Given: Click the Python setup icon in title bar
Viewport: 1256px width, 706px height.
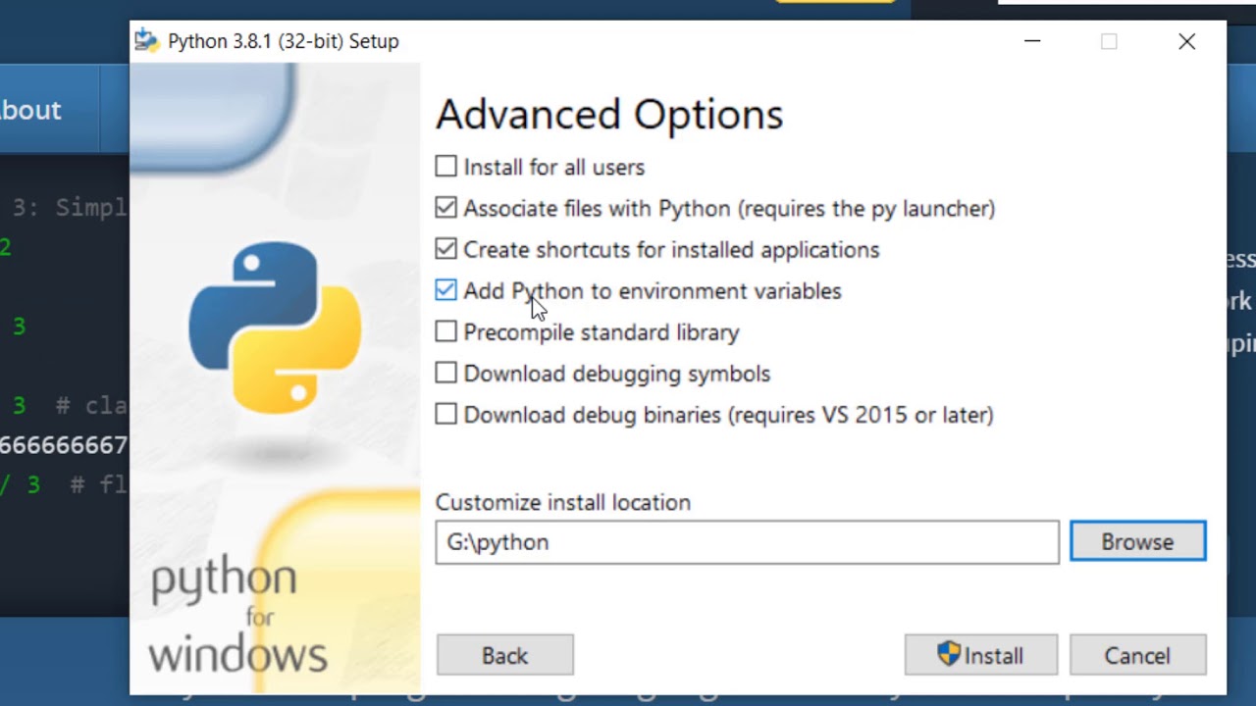Looking at the screenshot, I should [147, 41].
